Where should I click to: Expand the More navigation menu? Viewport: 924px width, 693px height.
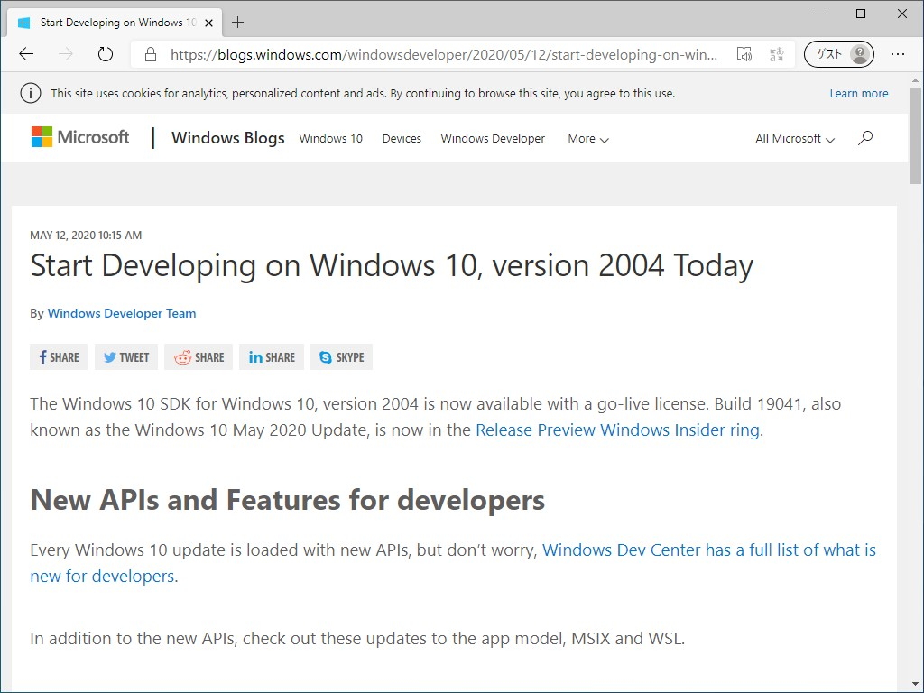587,139
